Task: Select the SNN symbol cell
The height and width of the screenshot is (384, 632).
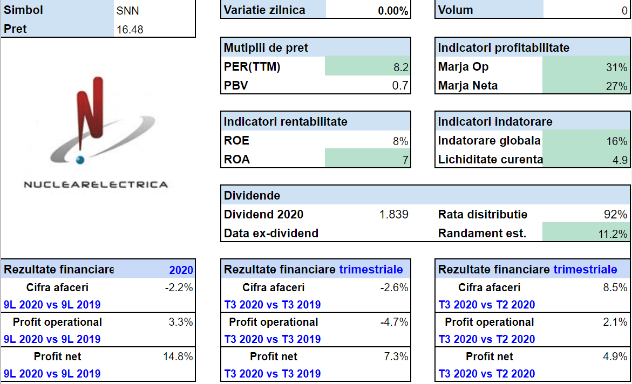Action: tap(155, 11)
